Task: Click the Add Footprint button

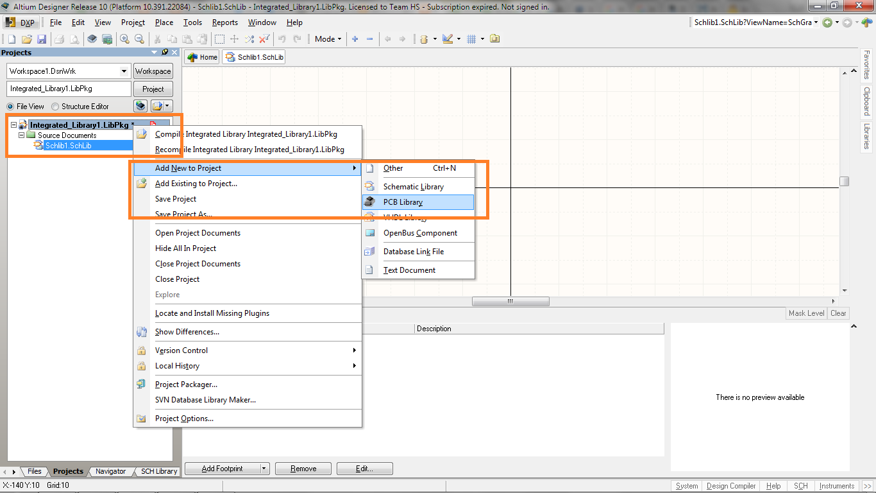Action: [222, 468]
